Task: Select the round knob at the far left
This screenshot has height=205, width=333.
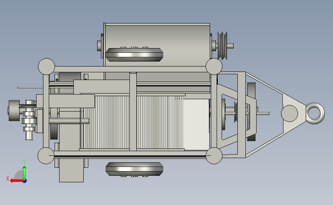Action: click(14, 111)
